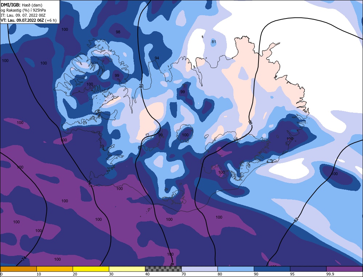Select the purple legend swatch above 99.9
This screenshot has width=363, height=277.
coord(345,269)
